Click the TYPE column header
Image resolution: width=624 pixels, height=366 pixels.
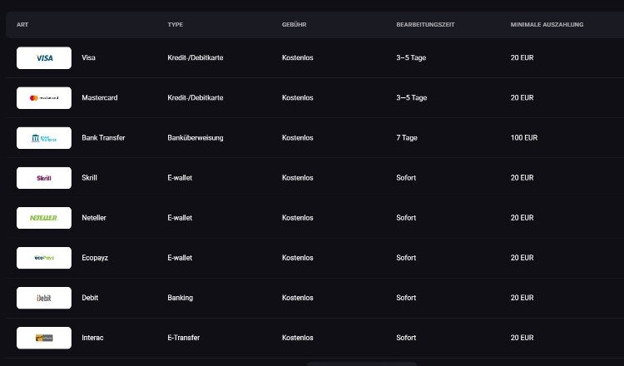click(175, 24)
